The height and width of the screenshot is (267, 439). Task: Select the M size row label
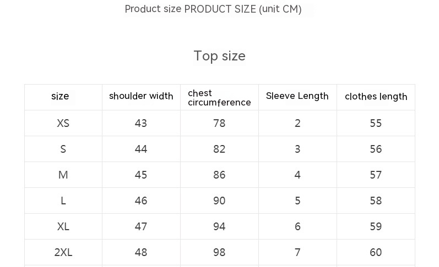[63, 175]
